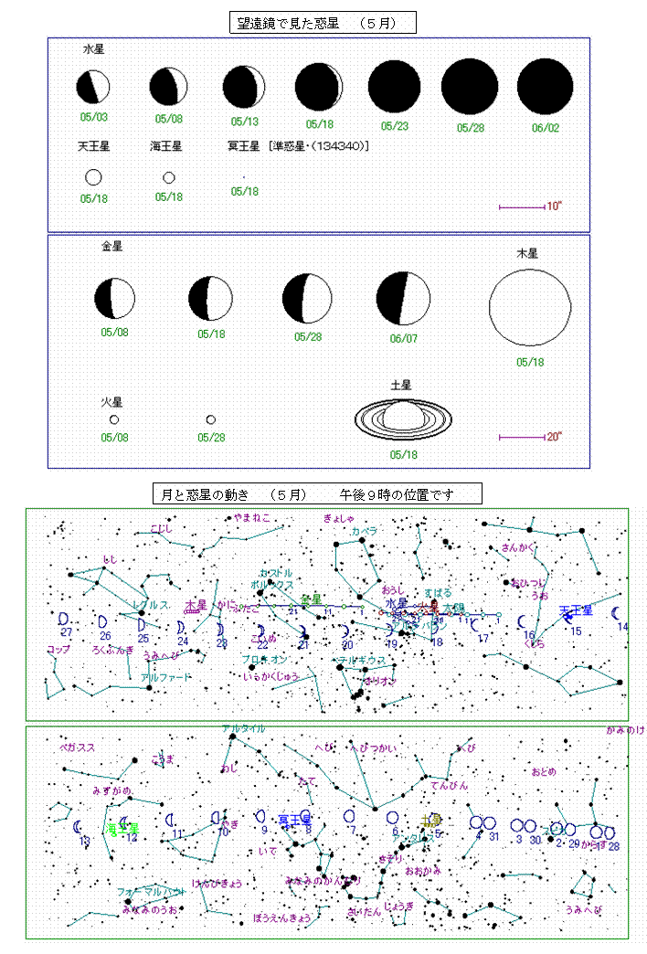This screenshot has height=954, width=647.
Task: Click the おおかみ constellation label
Action: 423,871
